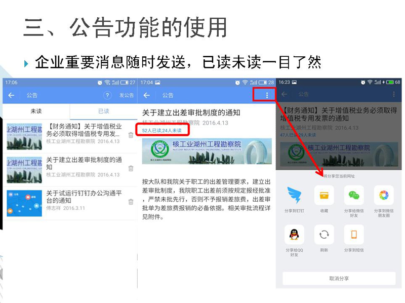Tap the DingTalk share icon 分享到钉钉
The width and height of the screenshot is (405, 303).
[294, 196]
